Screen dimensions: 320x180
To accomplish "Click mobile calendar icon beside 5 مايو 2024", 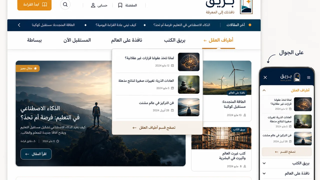I will click(290, 126).
